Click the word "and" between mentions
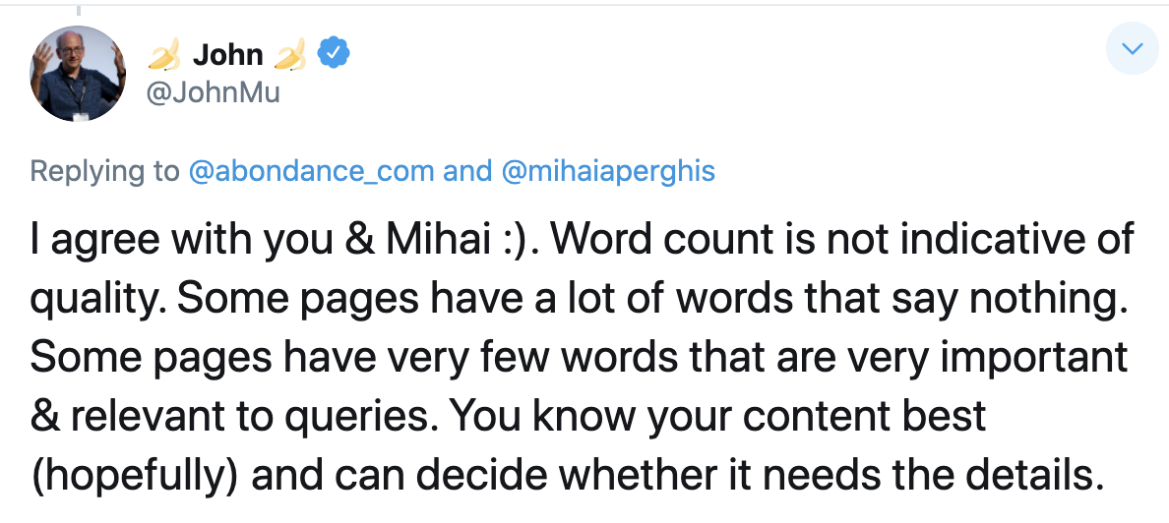1169x523 pixels. pos(467,171)
